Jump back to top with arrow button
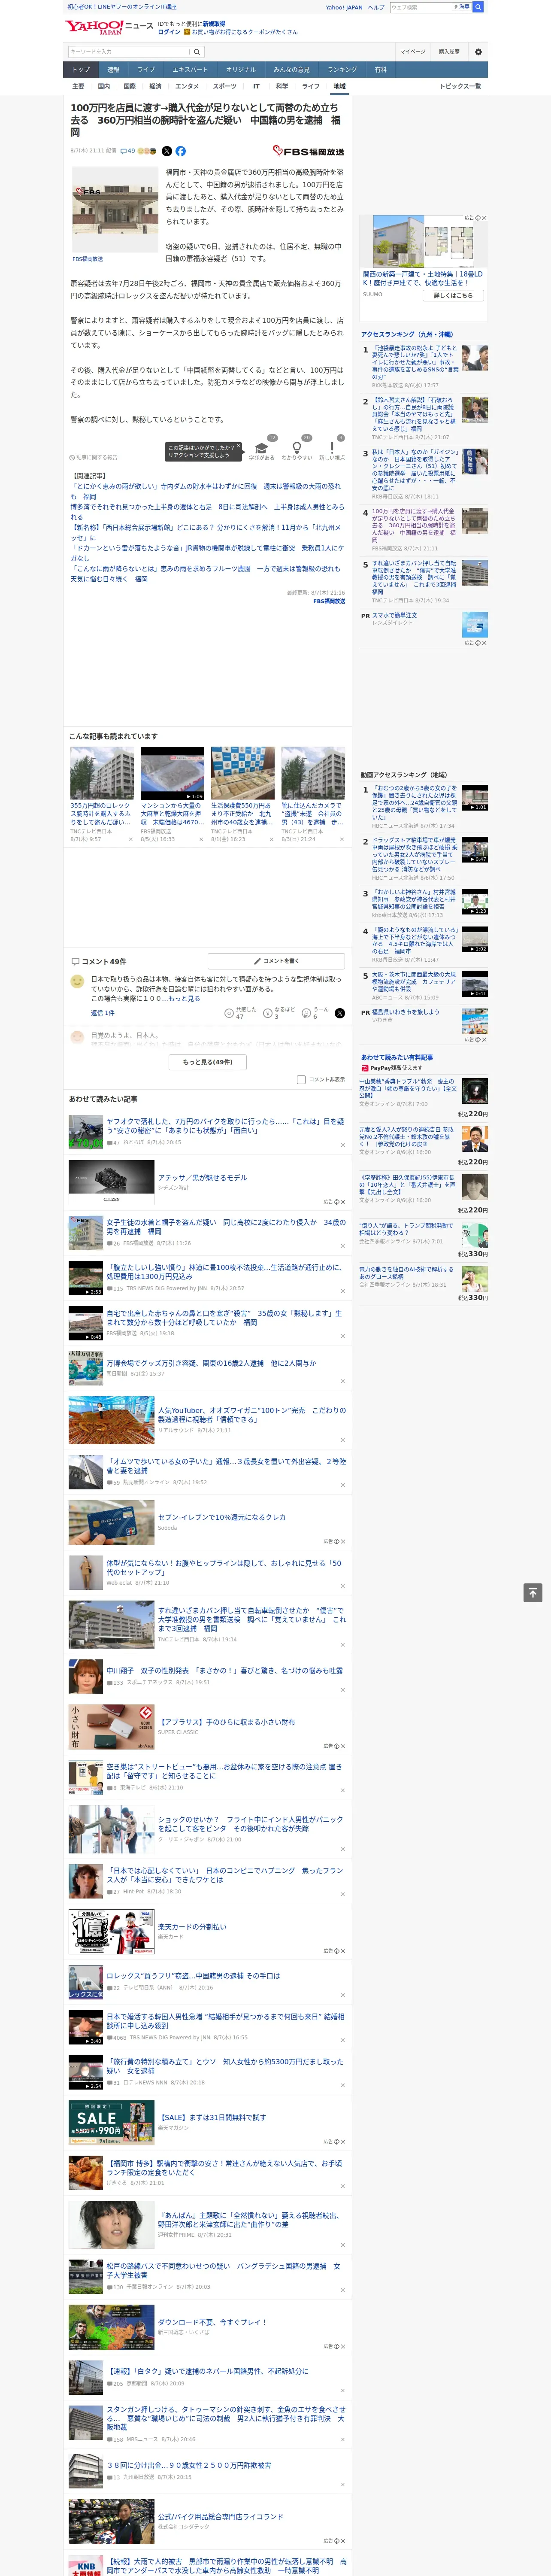 (x=533, y=1593)
